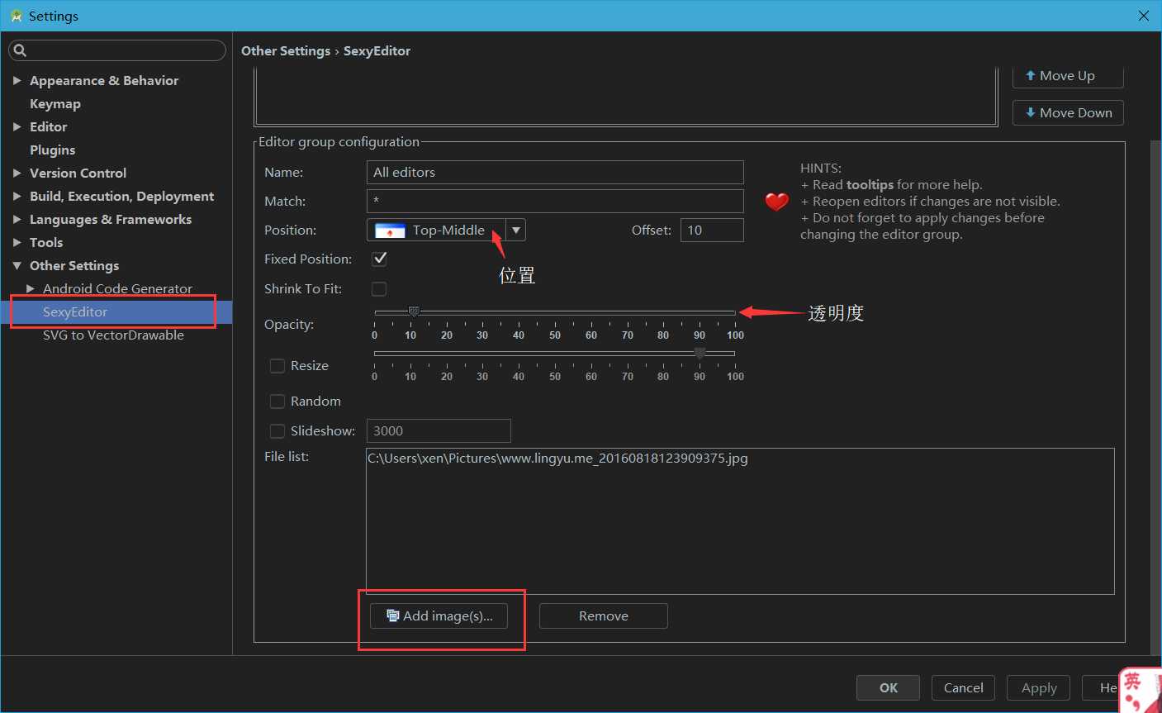Screen dimensions: 1162x713
Task: Select SVG to VectorDrawable item
Action: tap(113, 335)
